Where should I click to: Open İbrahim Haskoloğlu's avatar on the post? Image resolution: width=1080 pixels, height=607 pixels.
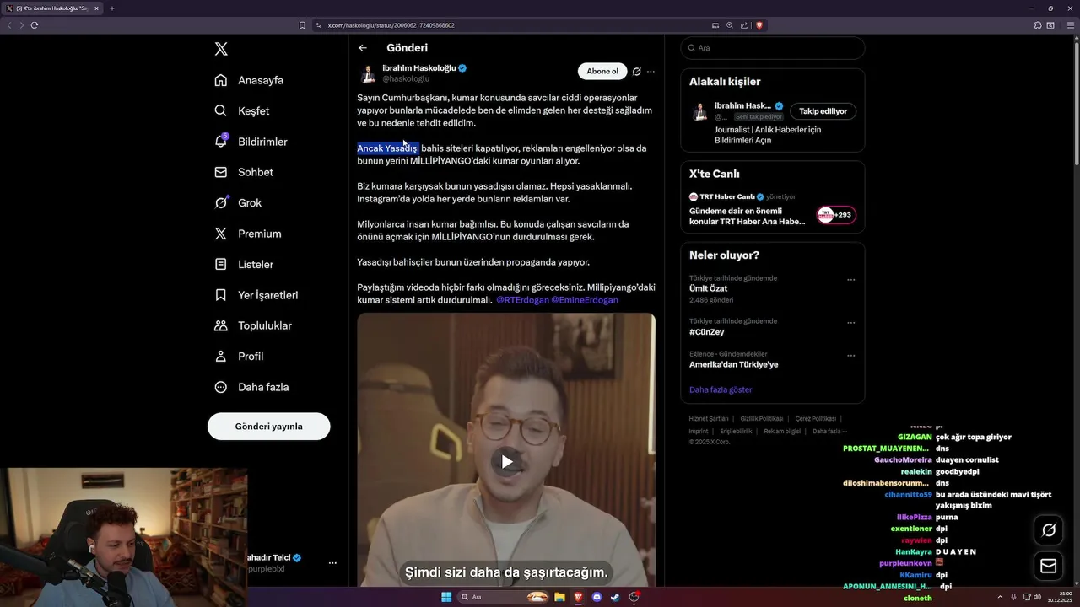tap(368, 73)
